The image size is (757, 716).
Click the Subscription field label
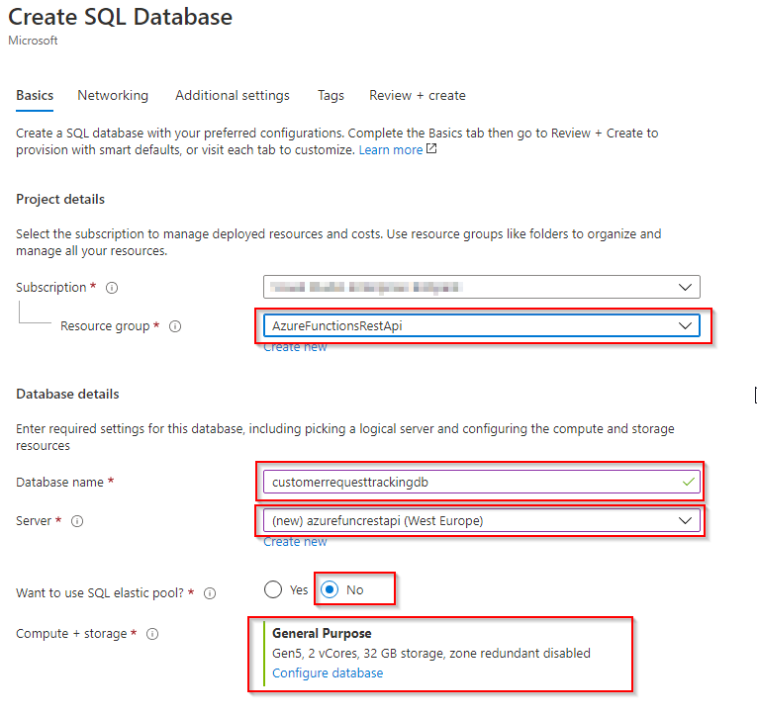point(51,288)
